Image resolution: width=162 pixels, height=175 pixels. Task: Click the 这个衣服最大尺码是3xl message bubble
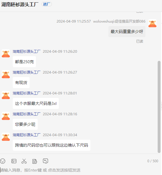[x=36, y=103]
